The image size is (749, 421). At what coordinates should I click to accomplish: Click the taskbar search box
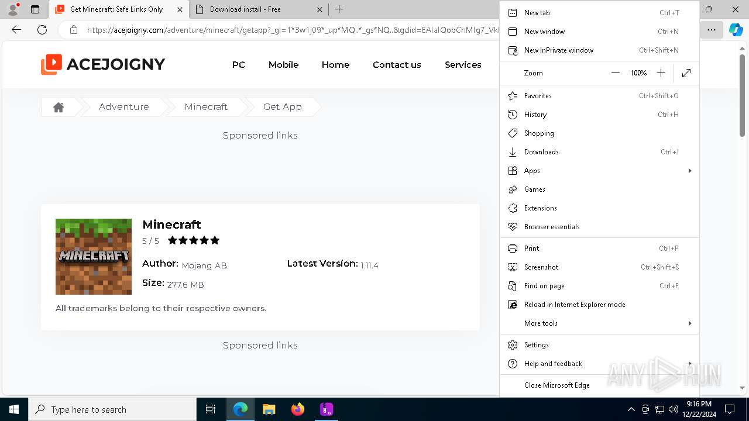[112, 409]
